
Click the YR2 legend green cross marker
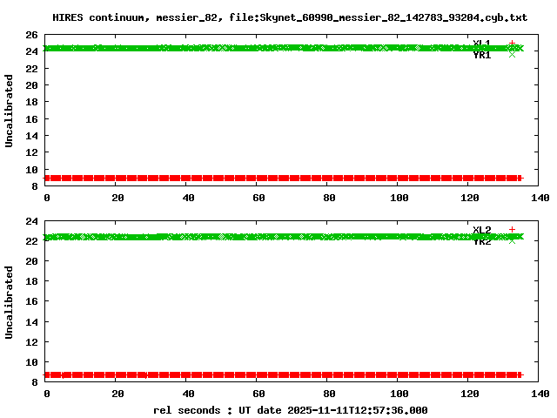click(512, 240)
